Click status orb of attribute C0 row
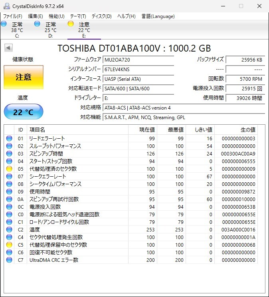 9,214
